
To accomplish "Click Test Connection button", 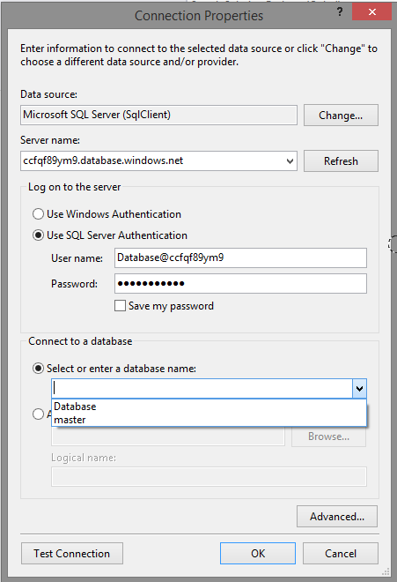I will (x=72, y=554).
